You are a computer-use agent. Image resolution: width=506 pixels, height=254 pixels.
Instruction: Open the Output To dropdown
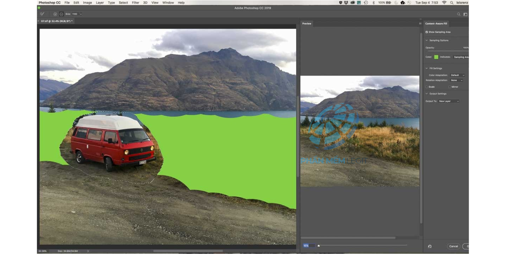(x=449, y=101)
